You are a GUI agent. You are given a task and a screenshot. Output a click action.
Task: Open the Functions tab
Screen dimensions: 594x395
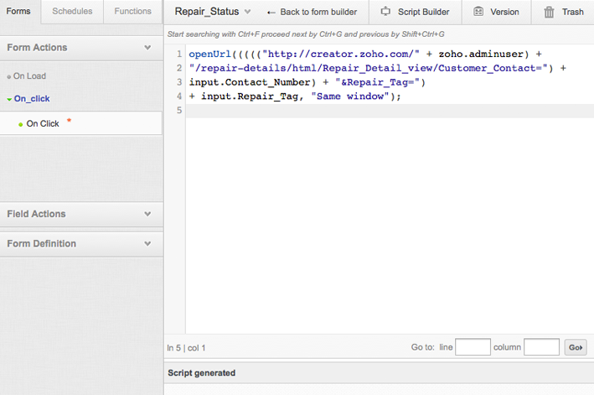133,12
